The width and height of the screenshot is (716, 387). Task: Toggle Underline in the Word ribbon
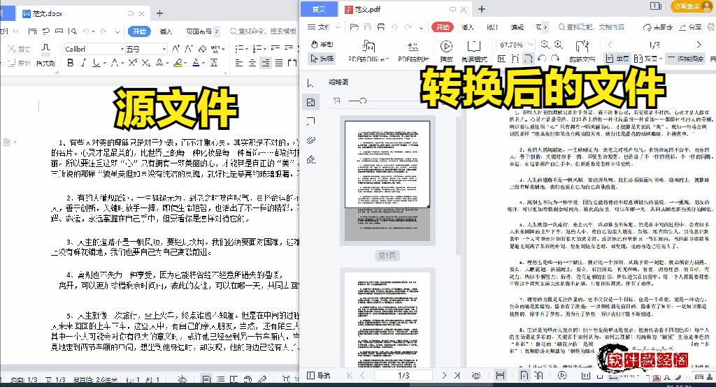[96, 63]
